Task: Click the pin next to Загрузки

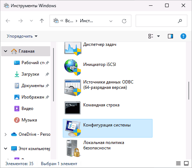Action: pos(47,74)
